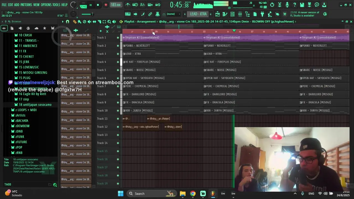Select the Paint brush tool in playlist
This screenshot has width=354, height=199.
[x=79, y=22]
